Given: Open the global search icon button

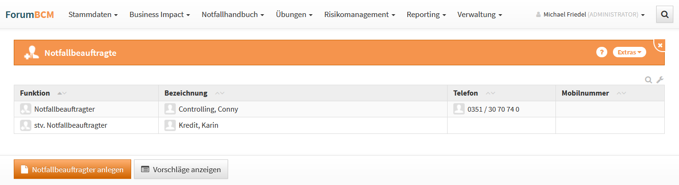Looking at the screenshot, I should [x=664, y=15].
